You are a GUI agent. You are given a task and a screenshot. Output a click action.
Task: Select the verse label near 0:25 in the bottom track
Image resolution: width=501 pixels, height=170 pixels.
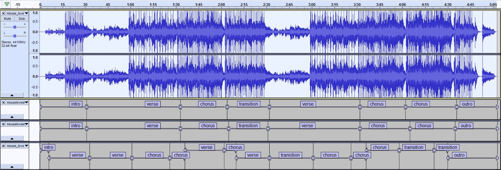pyautogui.click(x=77, y=155)
